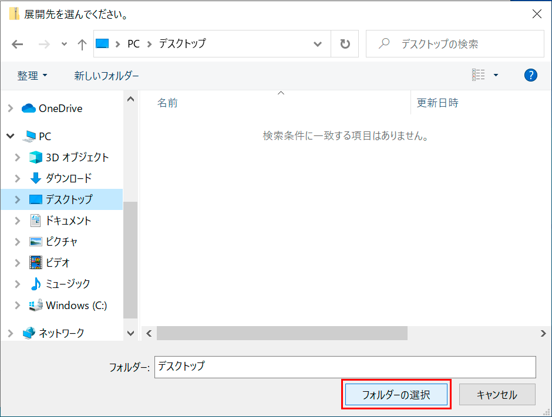Image resolution: width=552 pixels, height=417 pixels.
Task: Open the recent locations dropdown arrow
Action: 64,45
